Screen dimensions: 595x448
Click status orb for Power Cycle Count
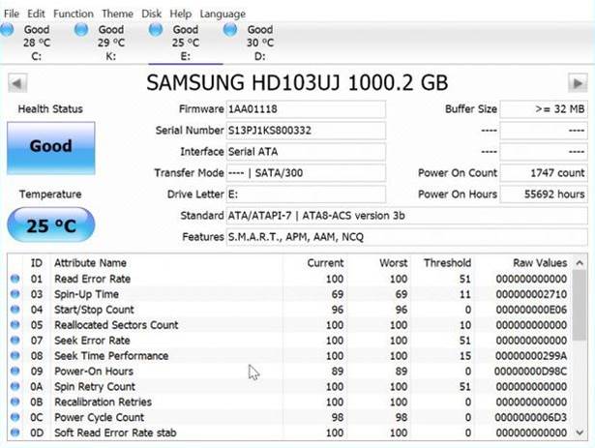15,417
